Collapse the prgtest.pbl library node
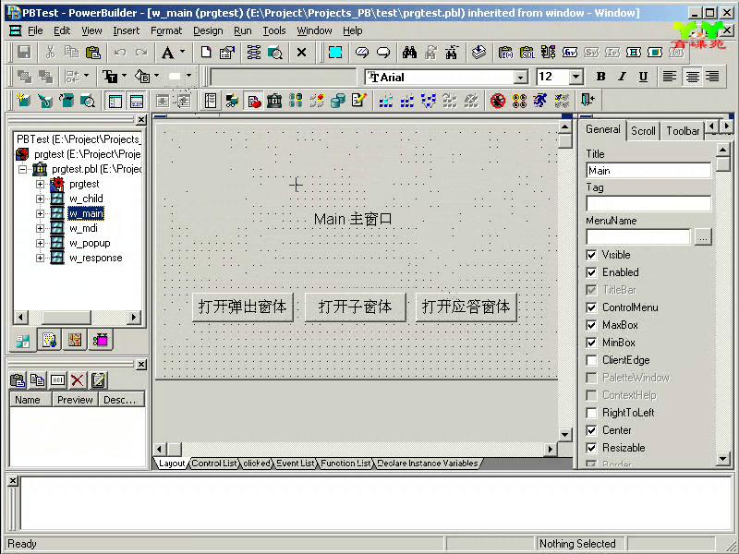This screenshot has width=739, height=554. pyautogui.click(x=22, y=169)
